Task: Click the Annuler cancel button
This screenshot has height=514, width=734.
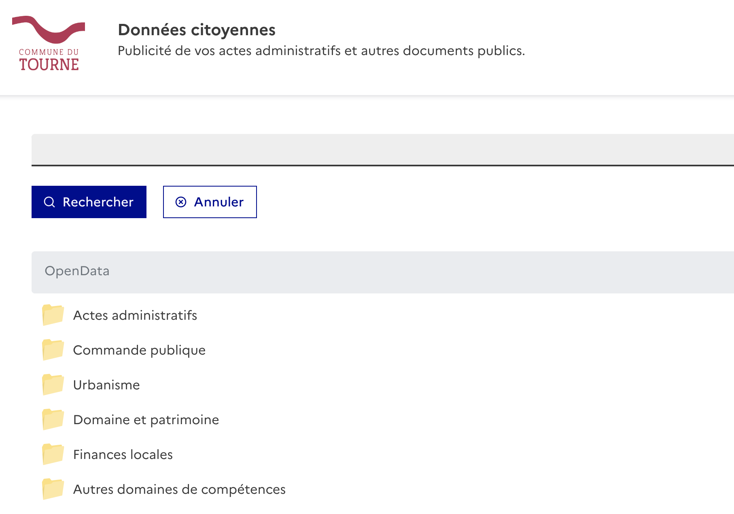Action: point(210,202)
